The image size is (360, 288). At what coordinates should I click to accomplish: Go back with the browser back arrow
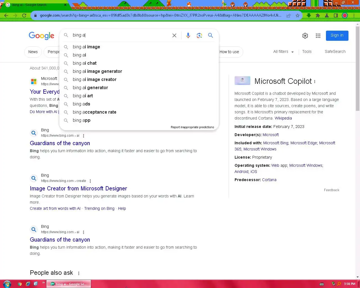(x=6, y=15)
